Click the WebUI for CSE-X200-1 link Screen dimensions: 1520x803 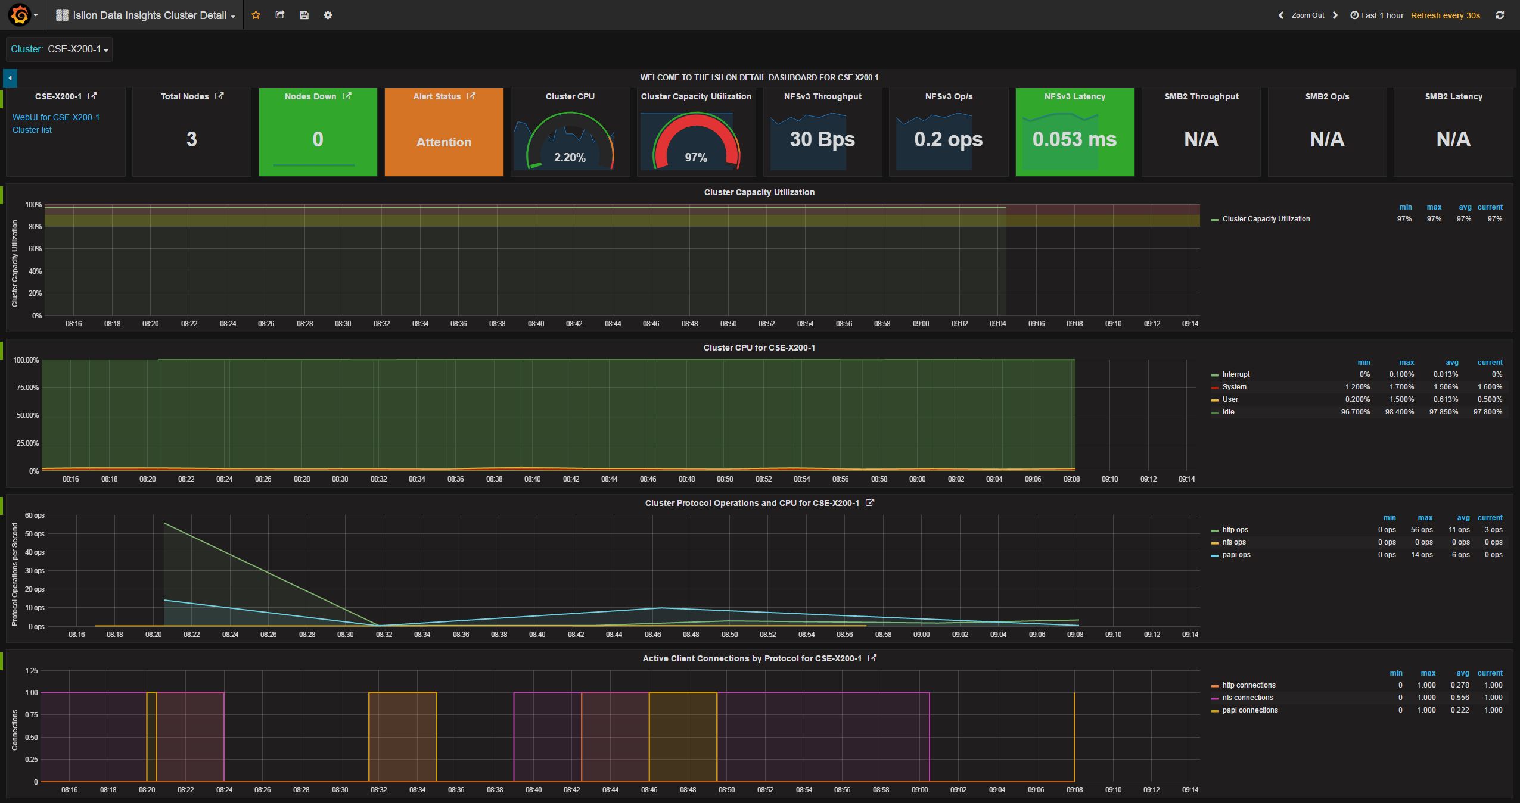click(x=56, y=117)
